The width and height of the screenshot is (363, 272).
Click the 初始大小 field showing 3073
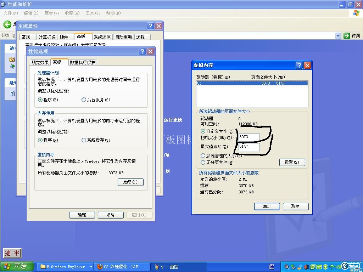click(249, 137)
